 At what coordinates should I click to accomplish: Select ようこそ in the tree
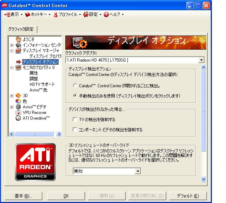[x=29, y=39]
